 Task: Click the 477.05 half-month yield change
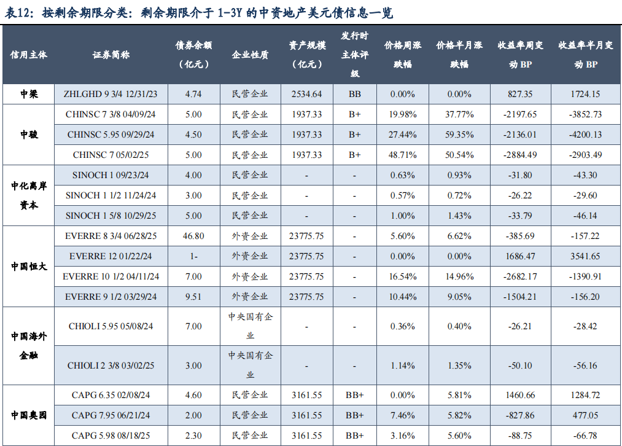click(x=586, y=415)
